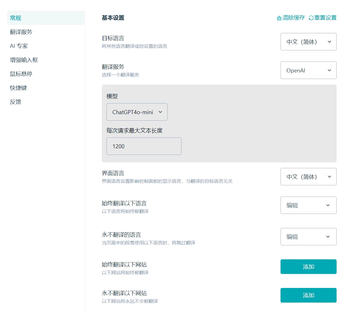The width and height of the screenshot is (359, 315).
Task: Switch to 增强输入框 settings
Action: click(x=24, y=60)
